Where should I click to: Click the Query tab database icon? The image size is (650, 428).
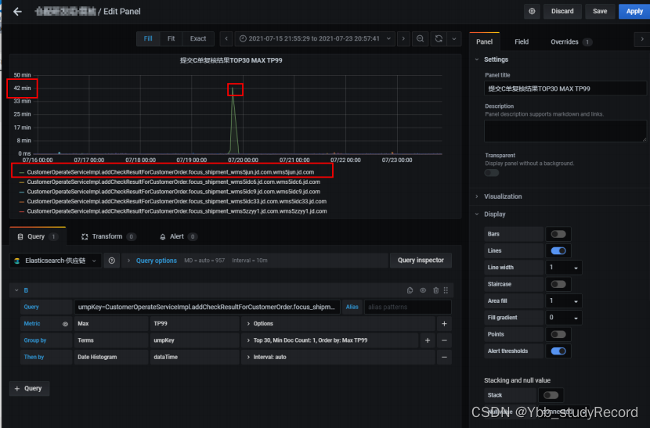pos(20,236)
